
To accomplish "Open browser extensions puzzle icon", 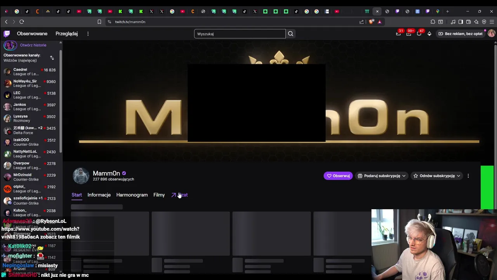I will tap(433, 22).
